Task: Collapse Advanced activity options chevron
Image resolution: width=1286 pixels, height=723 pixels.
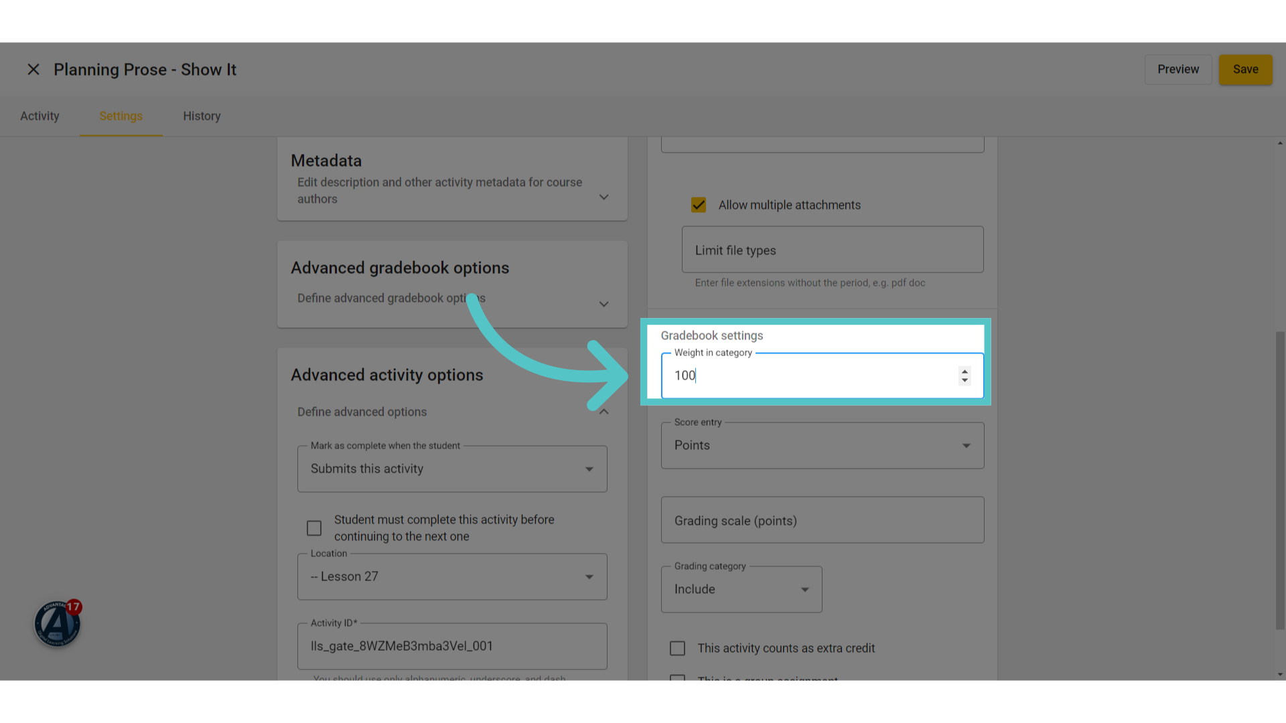Action: tap(603, 412)
